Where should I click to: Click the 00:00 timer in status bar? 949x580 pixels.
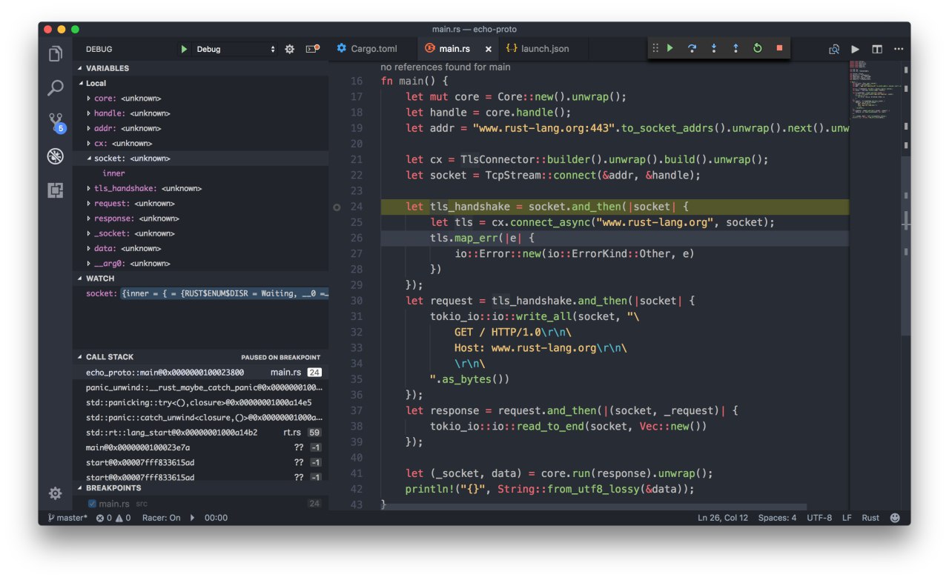[x=216, y=518]
